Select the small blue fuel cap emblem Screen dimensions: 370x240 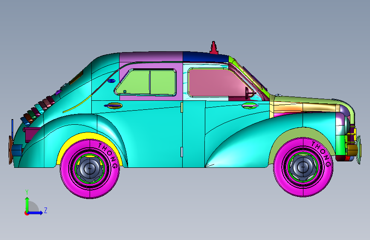111,81
